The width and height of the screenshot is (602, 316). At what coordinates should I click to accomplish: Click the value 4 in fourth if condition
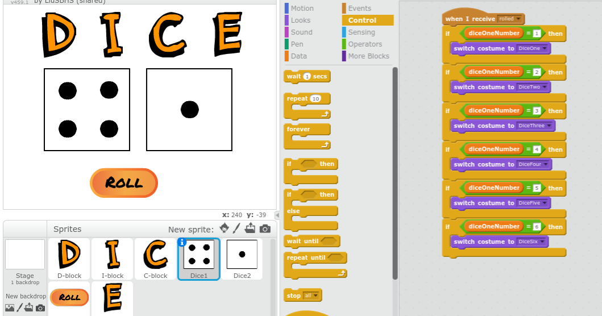click(x=537, y=149)
